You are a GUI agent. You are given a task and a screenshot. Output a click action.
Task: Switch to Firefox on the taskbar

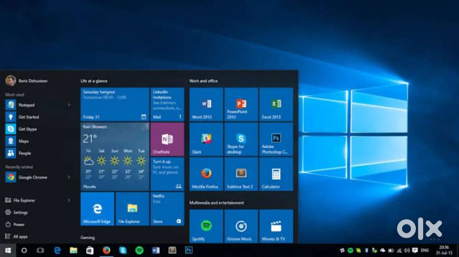(106, 250)
